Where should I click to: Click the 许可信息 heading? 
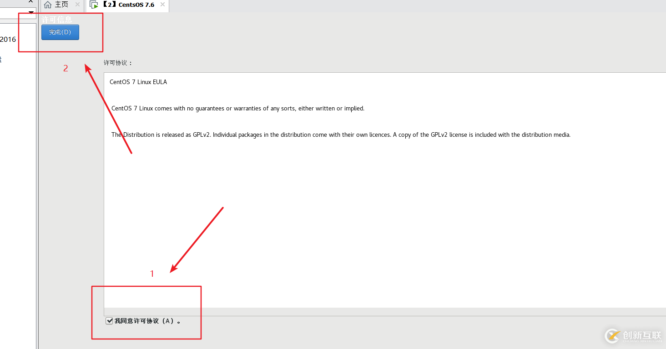(56, 20)
